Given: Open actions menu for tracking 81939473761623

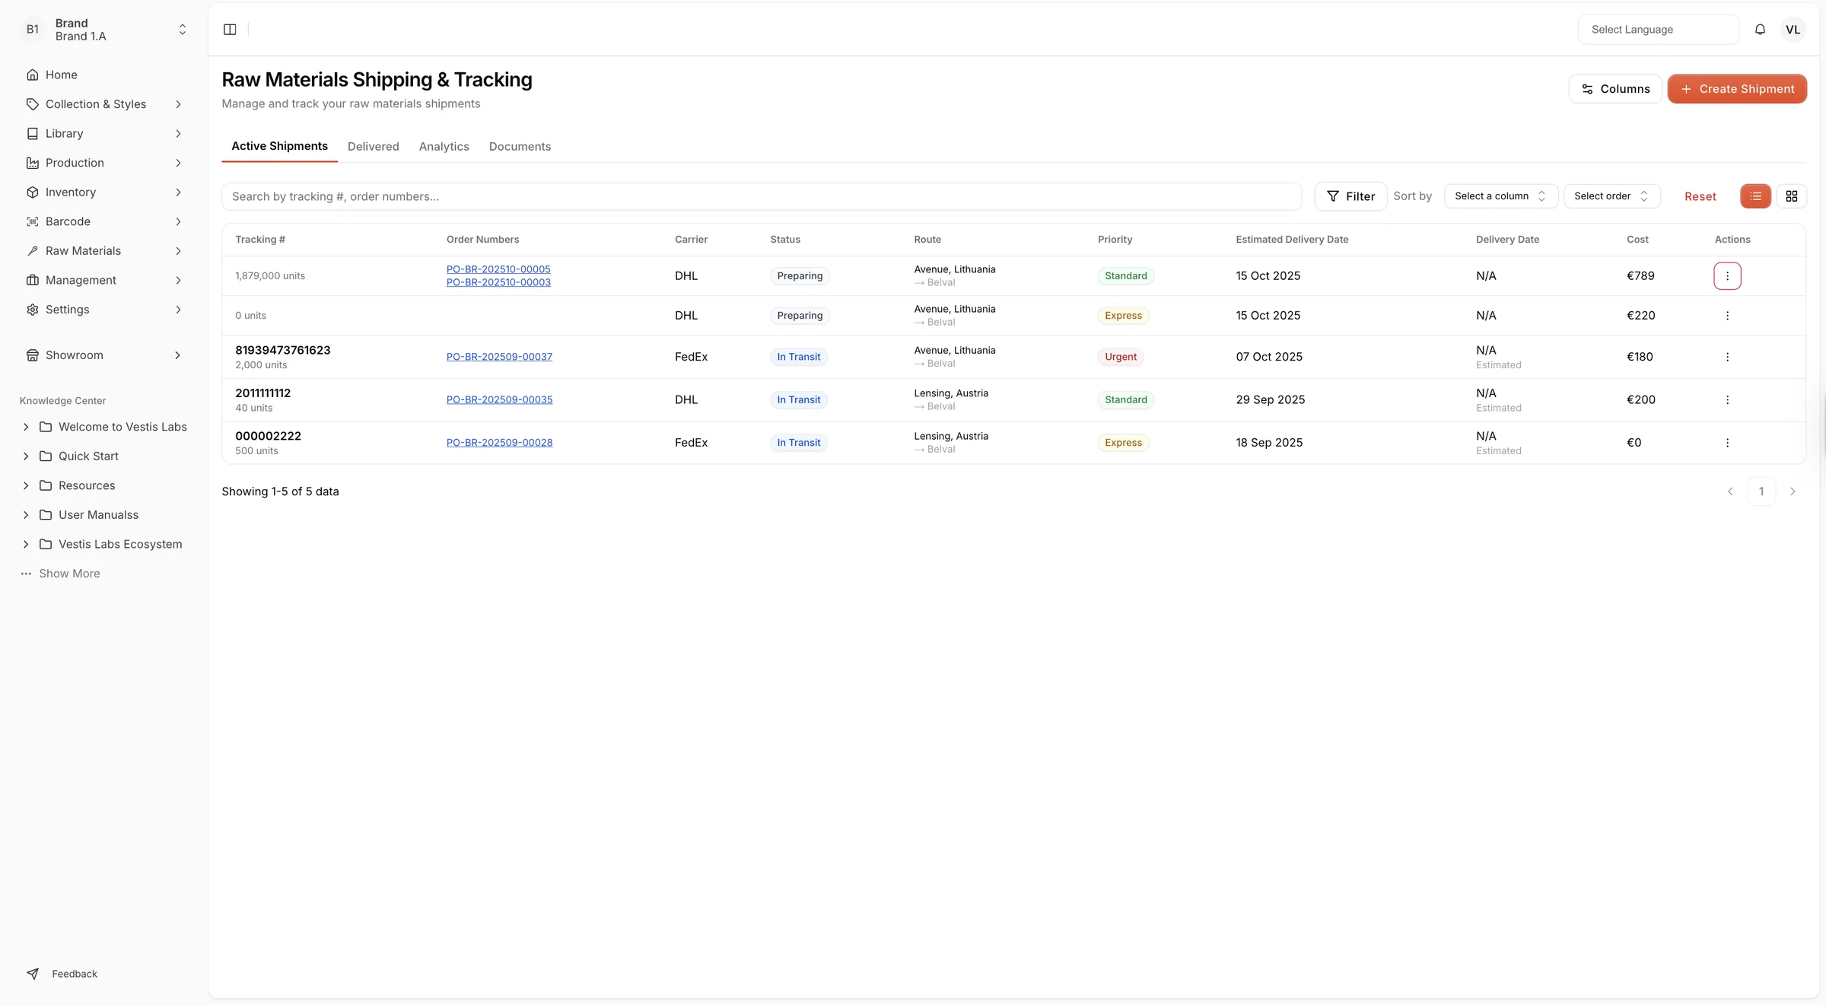Looking at the screenshot, I should [1727, 357].
